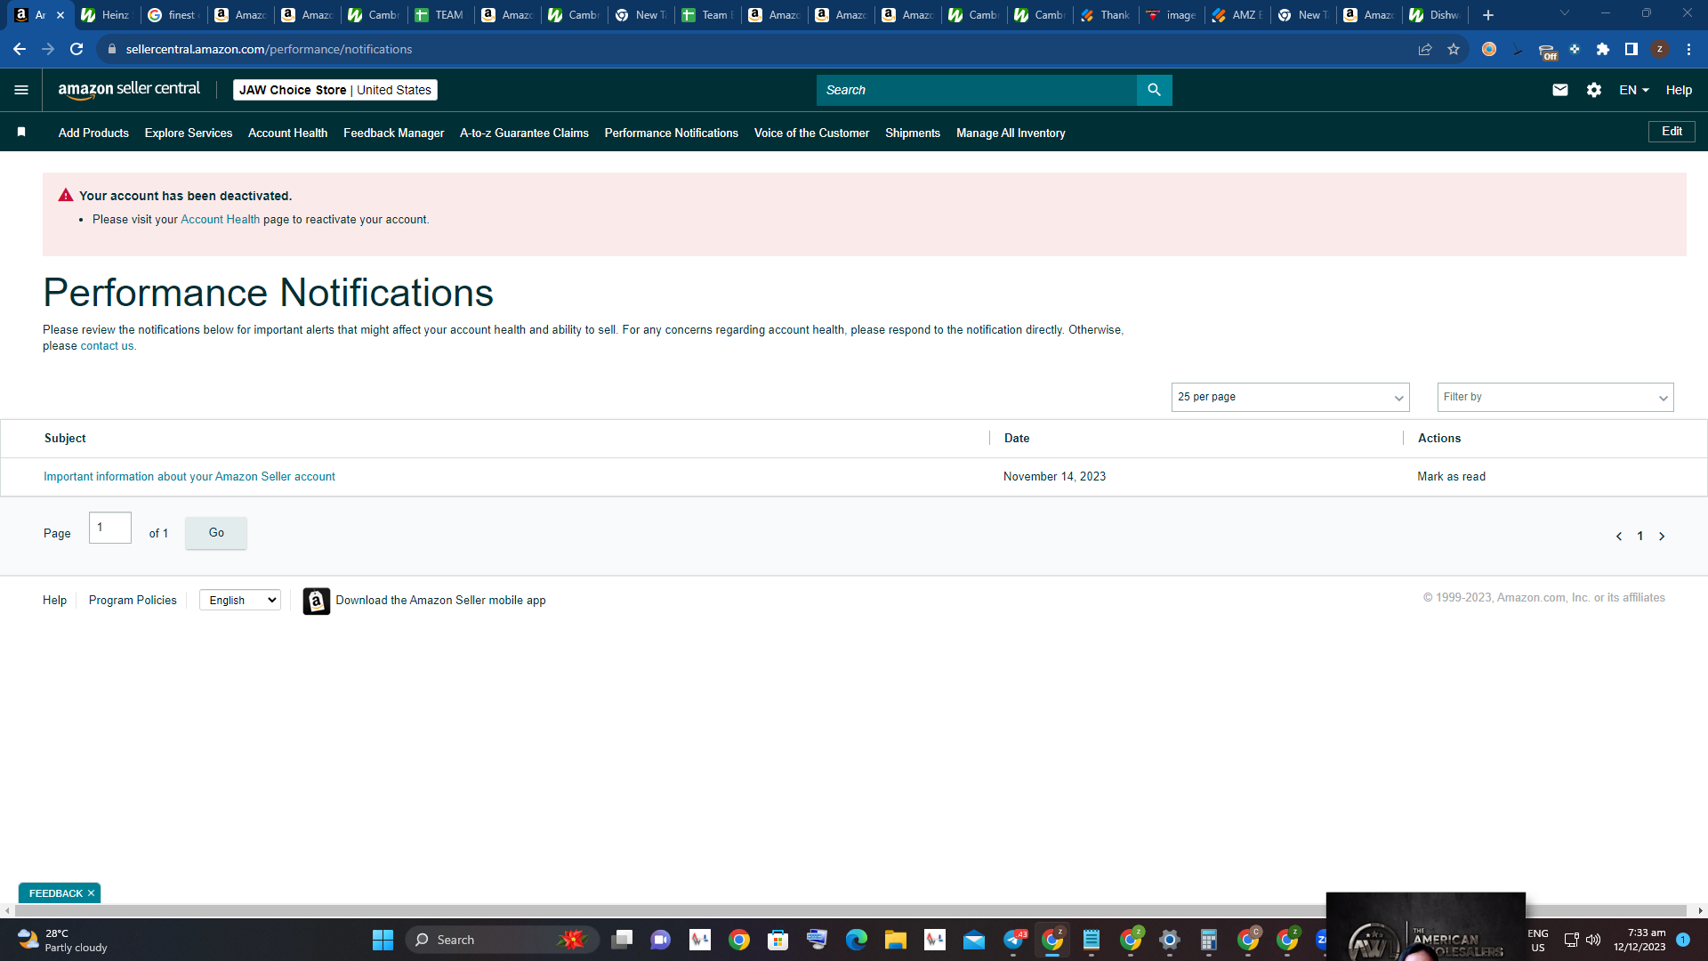Expand the 25 per page dropdown
The height and width of the screenshot is (961, 1708).
pyautogui.click(x=1290, y=397)
